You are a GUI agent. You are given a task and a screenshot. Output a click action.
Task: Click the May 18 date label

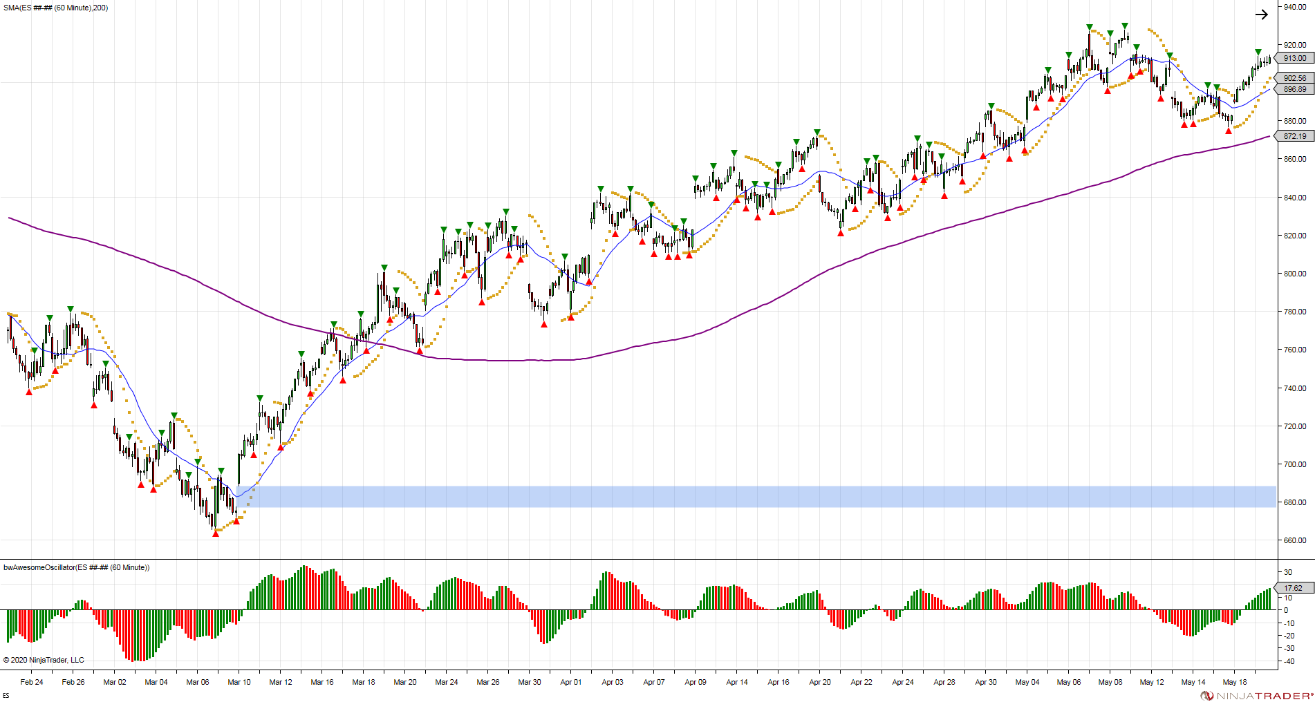tap(1235, 682)
